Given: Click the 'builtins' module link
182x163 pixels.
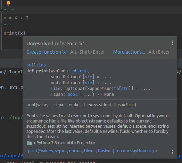Looking at the screenshot, I should coord(36,65).
